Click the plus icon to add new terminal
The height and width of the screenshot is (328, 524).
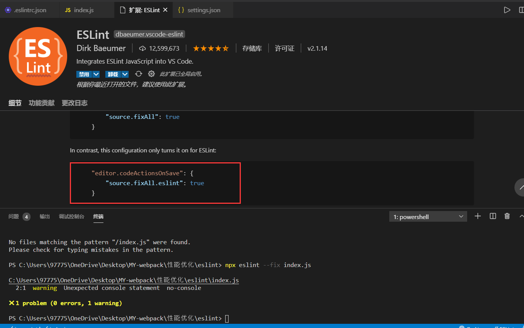point(478,216)
